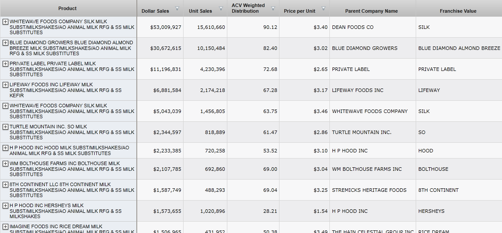Image resolution: width=502 pixels, height=233 pixels.
Task: Expand the Turtle Mountain SO row
Action: 5,127
